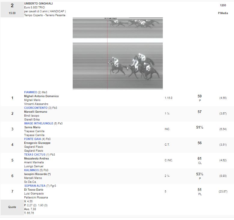
Task: Select the race number 2 cell
Action: pyautogui.click(x=12, y=9)
